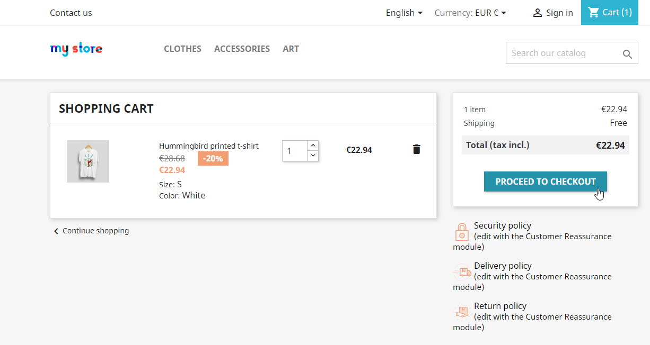
Task: Decrease the t-shirt quantity with down arrow
Action: 313,156
